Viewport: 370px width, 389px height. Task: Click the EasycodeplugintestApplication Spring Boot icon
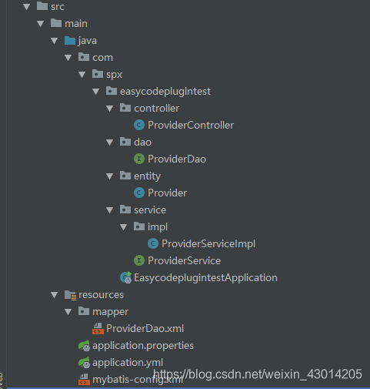click(x=126, y=277)
